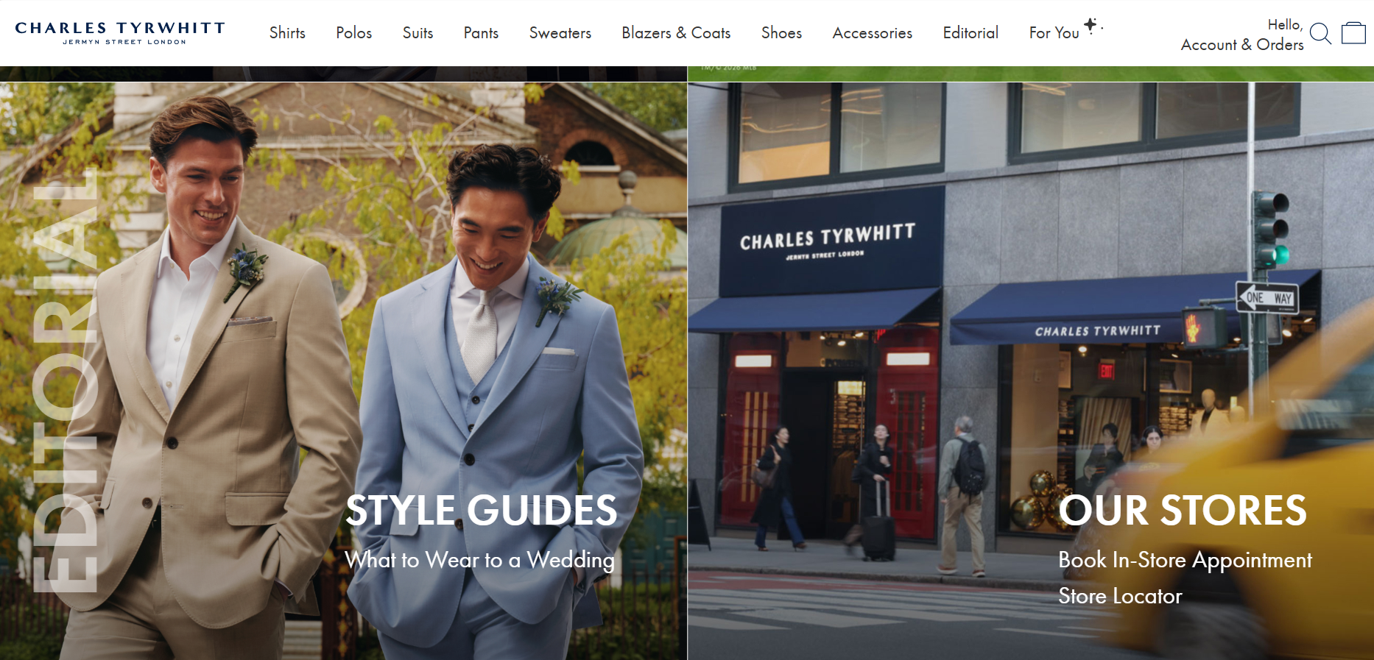
Task: Go home via Charles Tyrwhitt logo
Action: coord(120,32)
